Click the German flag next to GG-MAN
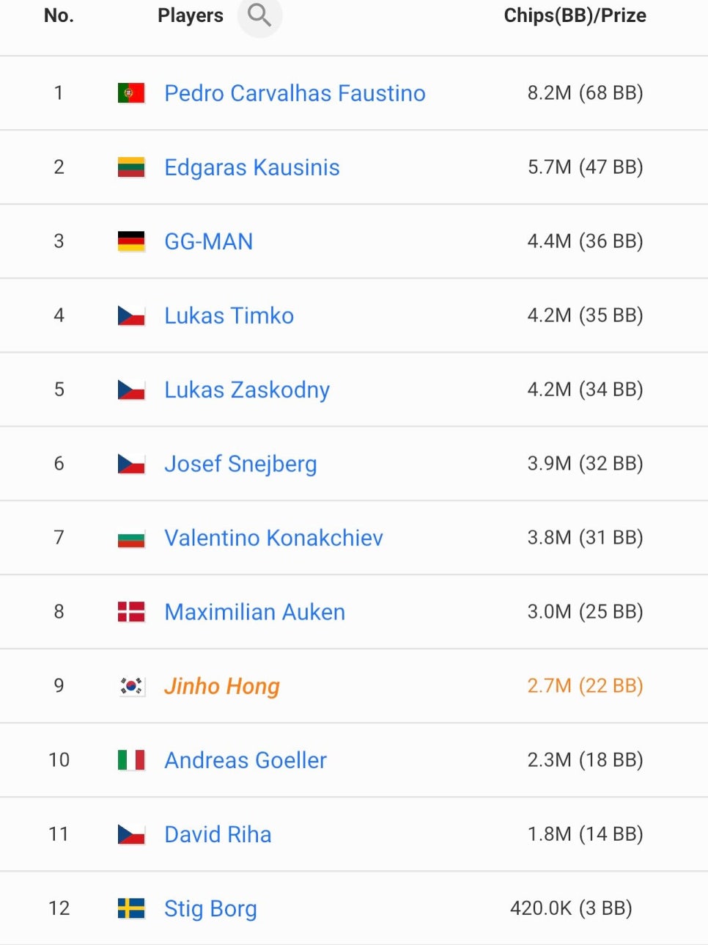The height and width of the screenshot is (945, 708). [131, 241]
